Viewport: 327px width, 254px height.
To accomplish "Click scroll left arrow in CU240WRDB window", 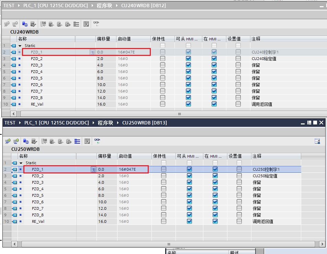I will pos(13,114).
